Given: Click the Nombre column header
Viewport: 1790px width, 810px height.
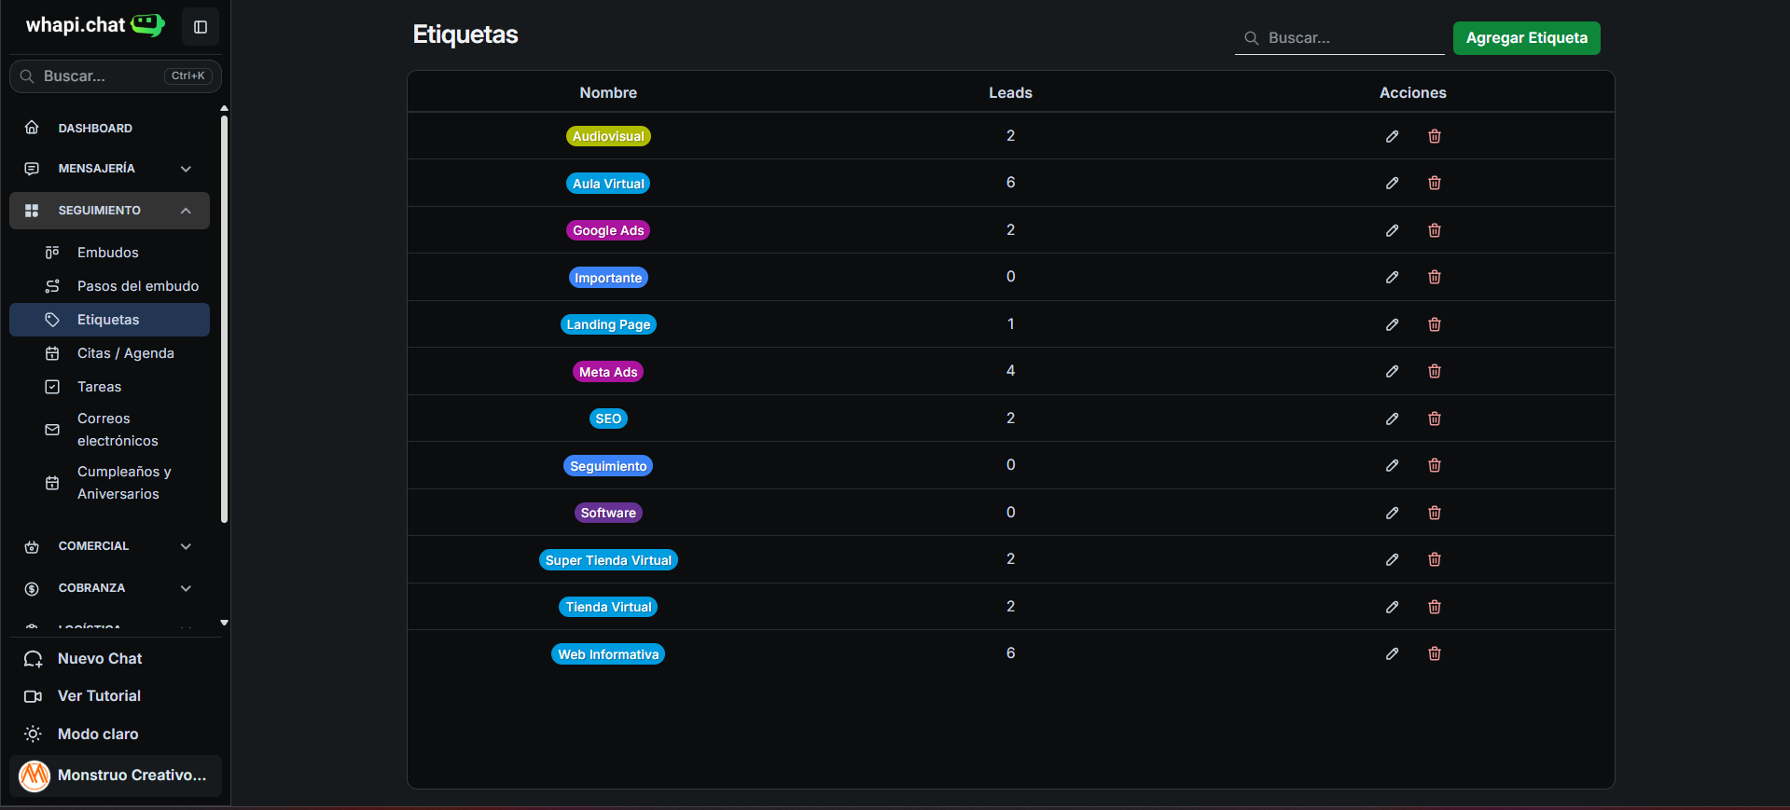Looking at the screenshot, I should click(608, 92).
